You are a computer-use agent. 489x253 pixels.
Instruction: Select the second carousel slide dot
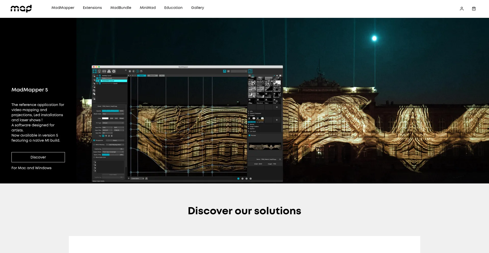242,179
